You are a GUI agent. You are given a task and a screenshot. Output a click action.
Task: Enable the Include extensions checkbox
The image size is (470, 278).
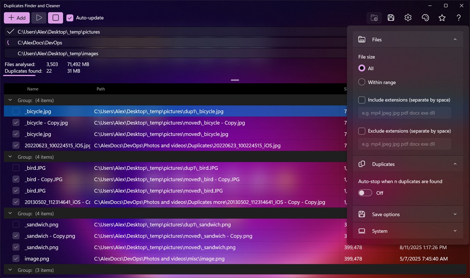(361, 100)
